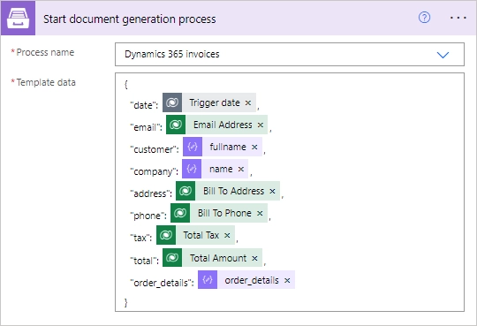Click the Total Amount token icon
The width and height of the screenshot is (477, 326).
(x=172, y=258)
